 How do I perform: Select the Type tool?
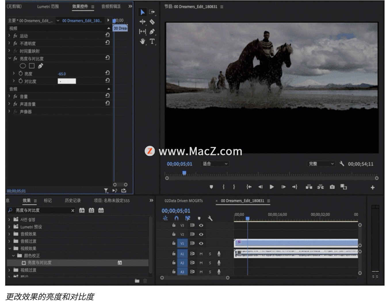click(x=152, y=41)
